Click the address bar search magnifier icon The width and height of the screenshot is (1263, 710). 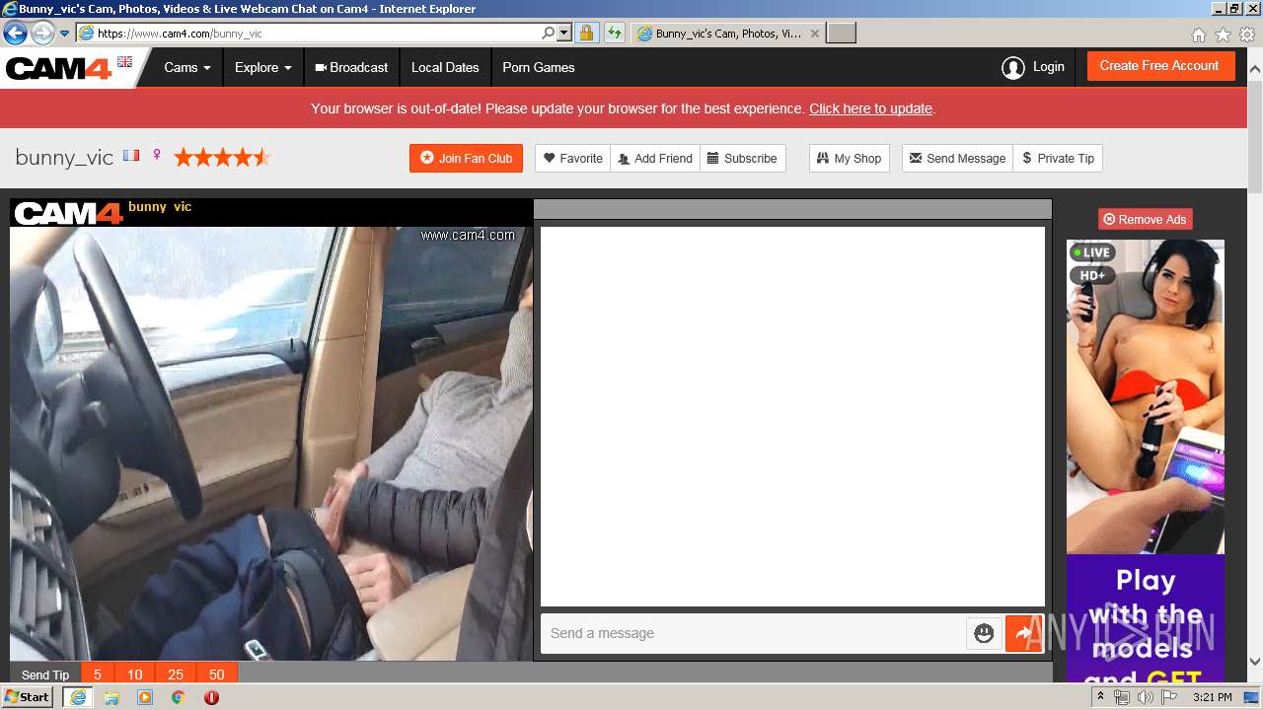point(549,33)
